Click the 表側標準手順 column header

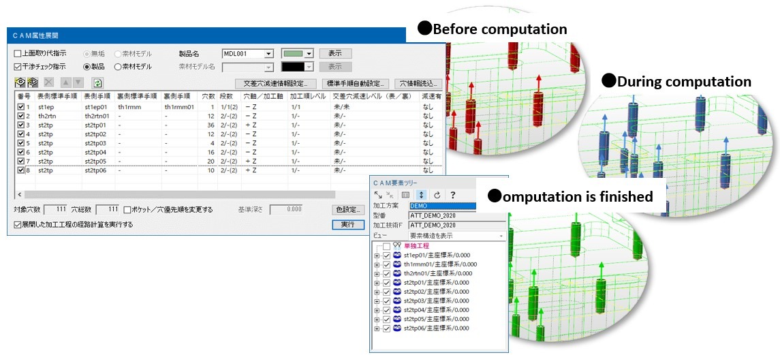point(57,96)
